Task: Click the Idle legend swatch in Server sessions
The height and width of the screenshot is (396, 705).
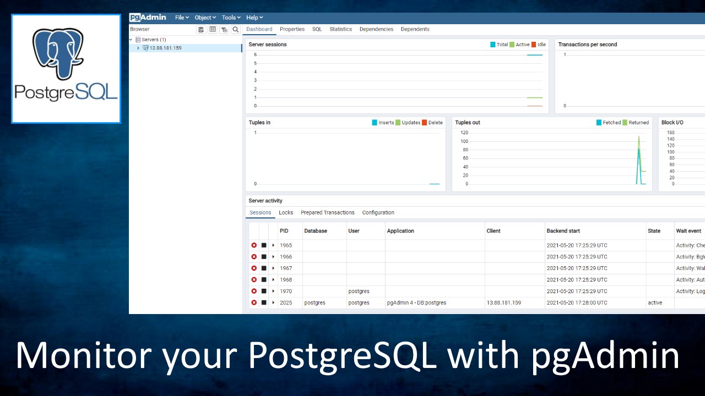Action: pos(534,45)
